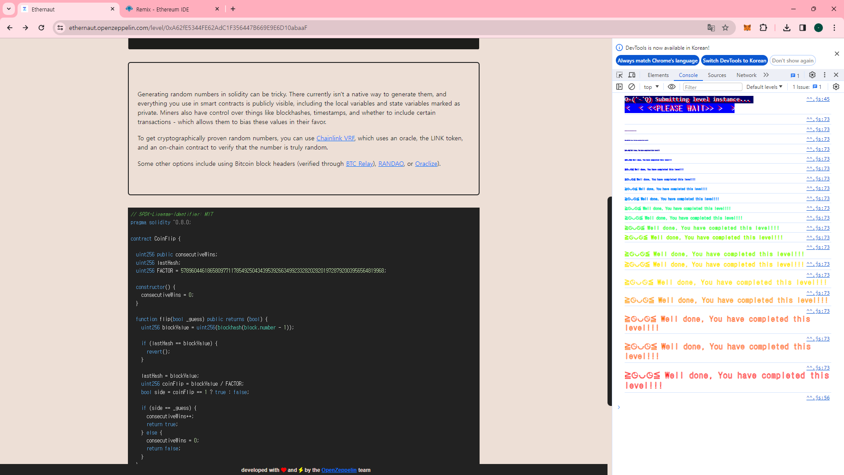Open the Oraclize link
The image size is (844, 475).
pyautogui.click(x=426, y=164)
